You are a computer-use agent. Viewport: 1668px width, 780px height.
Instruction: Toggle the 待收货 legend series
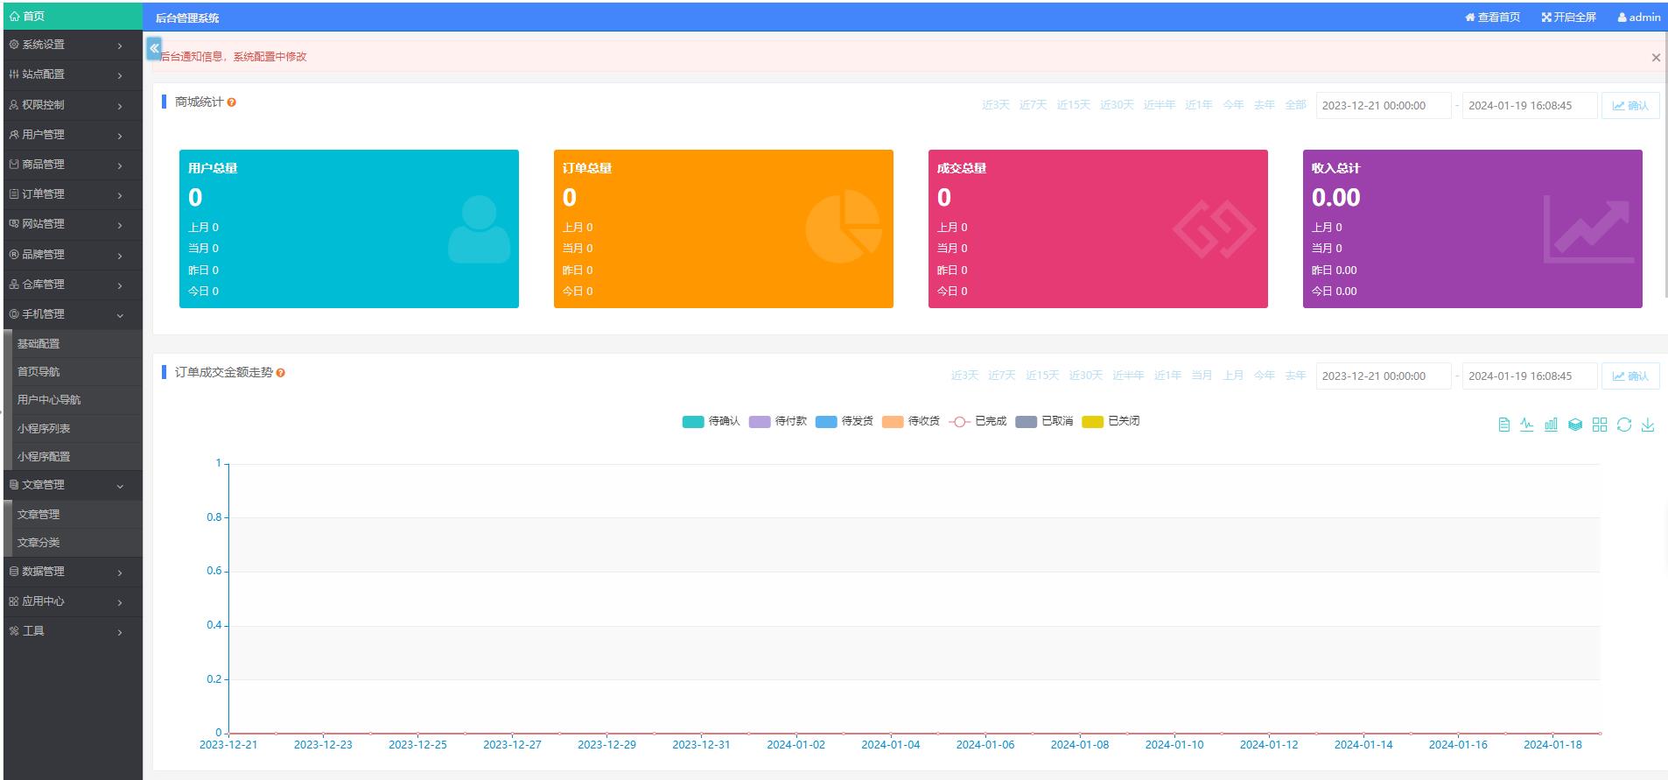[x=910, y=421]
